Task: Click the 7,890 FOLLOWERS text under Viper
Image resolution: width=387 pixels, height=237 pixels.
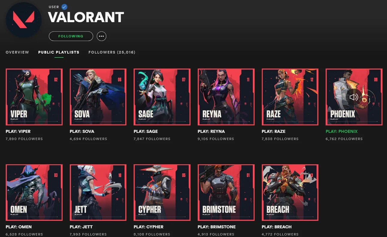Action: click(x=24, y=139)
